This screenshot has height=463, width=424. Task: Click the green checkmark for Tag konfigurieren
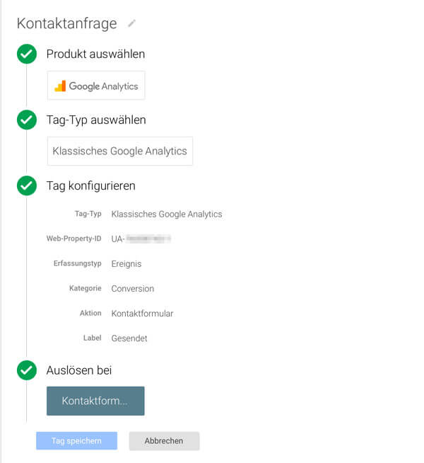pos(27,185)
